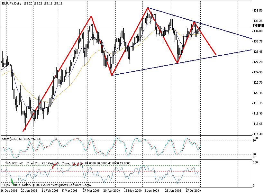264x193 pixels.
Task: Click the green arrow marker in RSI panel
Action: pyautogui.click(x=13, y=182)
